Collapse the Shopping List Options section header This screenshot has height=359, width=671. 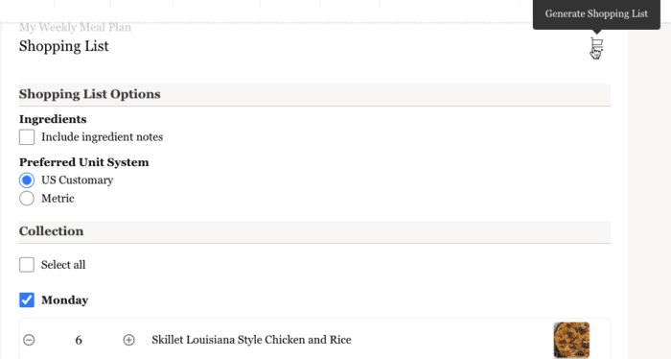click(315, 94)
